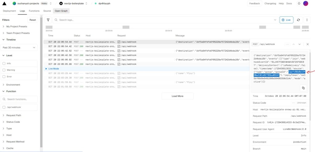Tick the /api/webhook function checkbox

(x=4, y=107)
